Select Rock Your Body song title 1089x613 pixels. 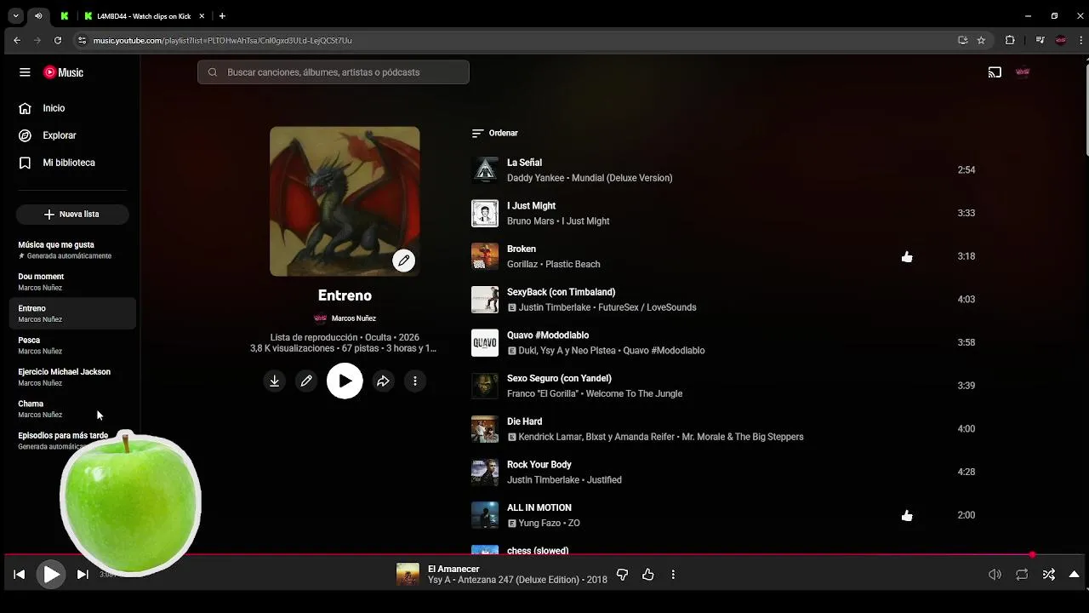539,465
